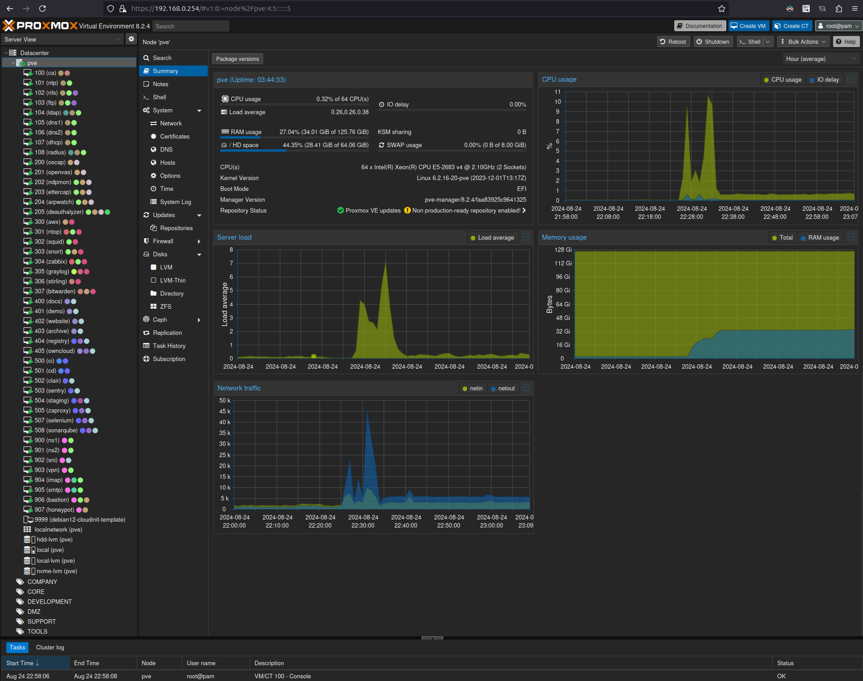The image size is (863, 681).
Task: Collapse the System menu section
Action: 199,110
